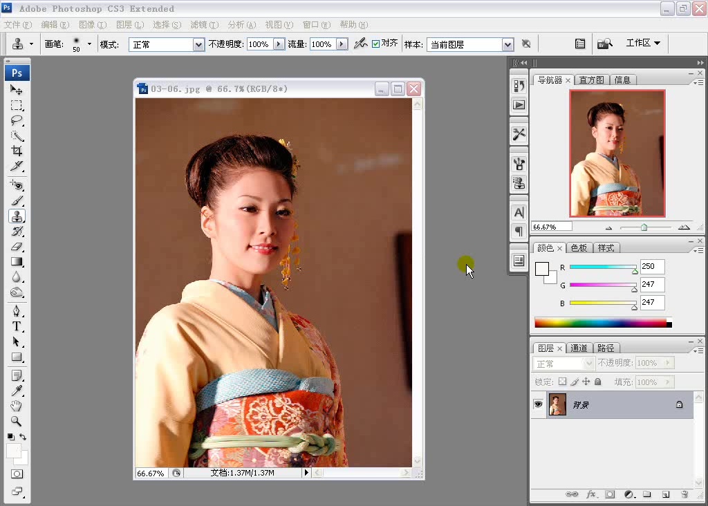
Task: Open the 滤镜 (Filter) menu
Action: point(204,25)
